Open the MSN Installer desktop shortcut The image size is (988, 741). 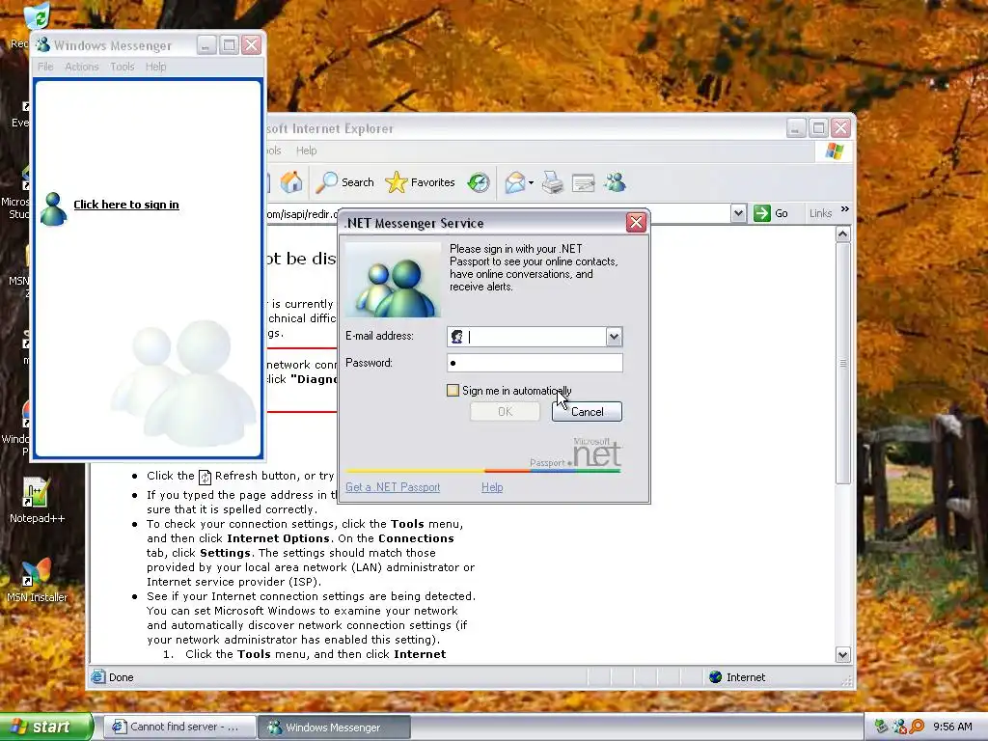tap(37, 580)
